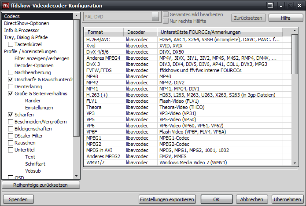Image resolution: width=306 pixels, height=206 pixels.
Task: Uncheck the Schärfen checkbox
Action: pos(11,115)
